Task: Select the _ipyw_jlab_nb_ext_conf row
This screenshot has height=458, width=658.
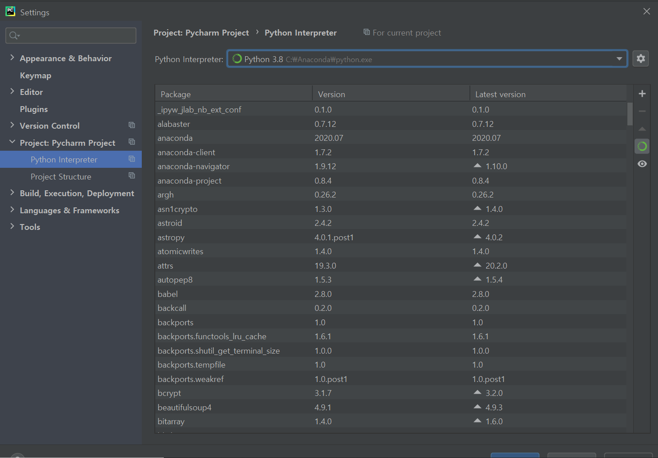Action: pyautogui.click(x=391, y=109)
